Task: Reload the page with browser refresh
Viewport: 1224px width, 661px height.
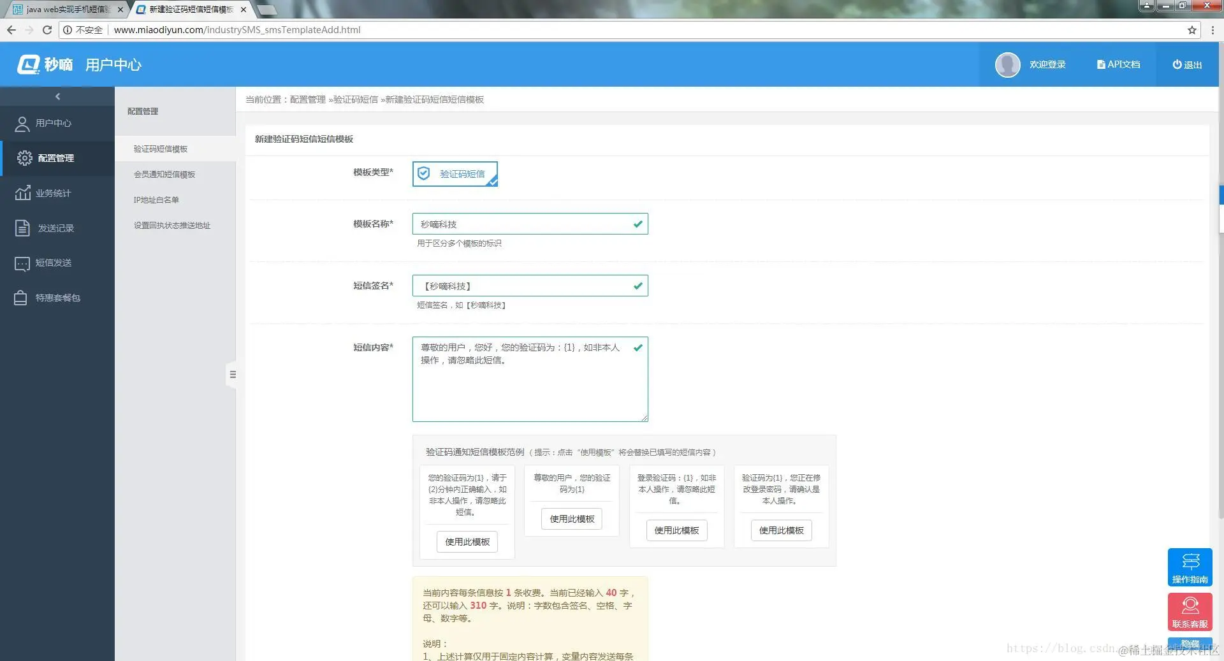Action: point(47,30)
